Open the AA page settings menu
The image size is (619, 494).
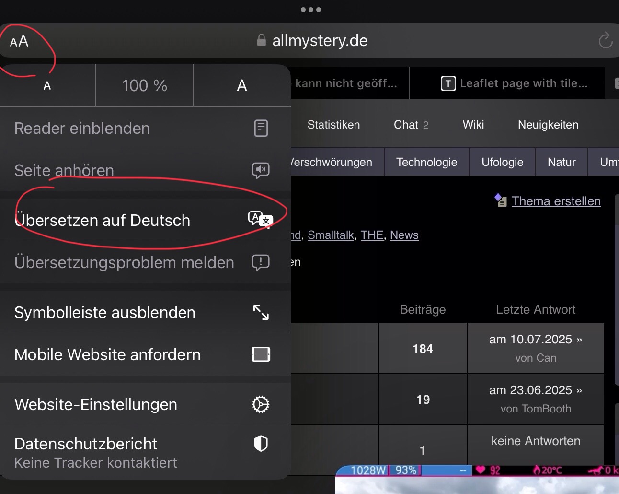pos(19,41)
